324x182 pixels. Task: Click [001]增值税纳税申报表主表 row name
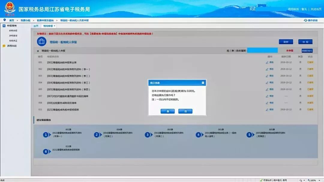click(x=61, y=63)
